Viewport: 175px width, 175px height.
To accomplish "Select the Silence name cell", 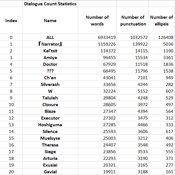I will [50, 131].
